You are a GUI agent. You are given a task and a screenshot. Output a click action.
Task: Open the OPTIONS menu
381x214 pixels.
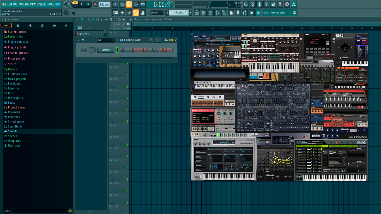(42, 4)
